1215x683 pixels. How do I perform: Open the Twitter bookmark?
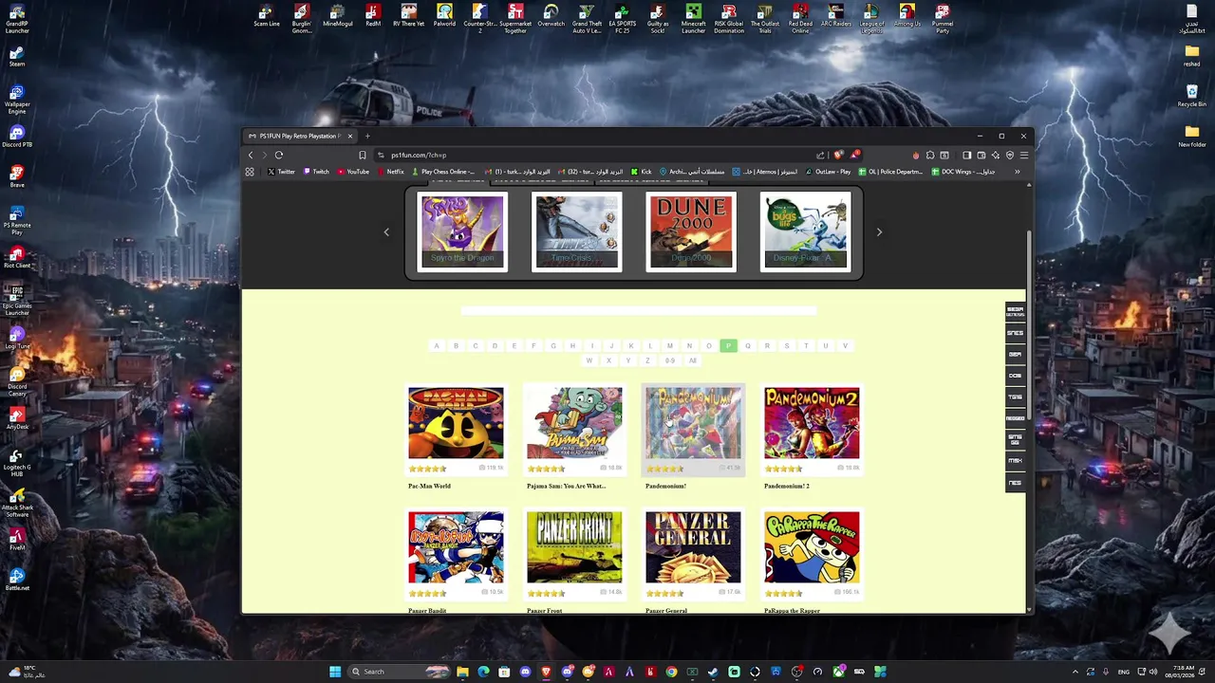(281, 172)
